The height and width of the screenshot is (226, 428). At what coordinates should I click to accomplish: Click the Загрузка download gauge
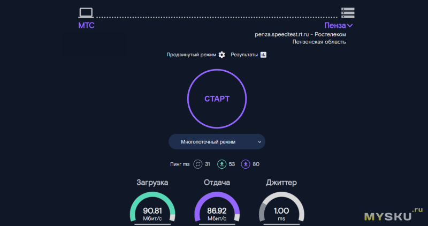pyautogui.click(x=152, y=208)
